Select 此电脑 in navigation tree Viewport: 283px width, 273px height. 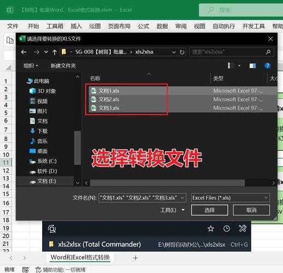coord(38,81)
